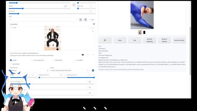The width and height of the screenshot is (197, 111).
Task: Click the Guidance End number box
Action: 90,75
